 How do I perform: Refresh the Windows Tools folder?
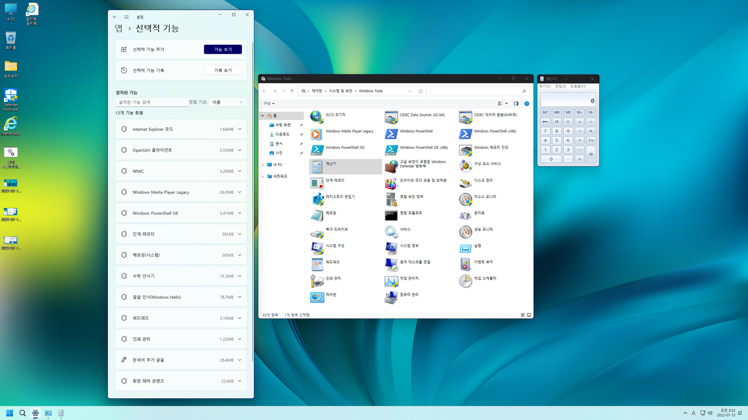tap(421, 91)
